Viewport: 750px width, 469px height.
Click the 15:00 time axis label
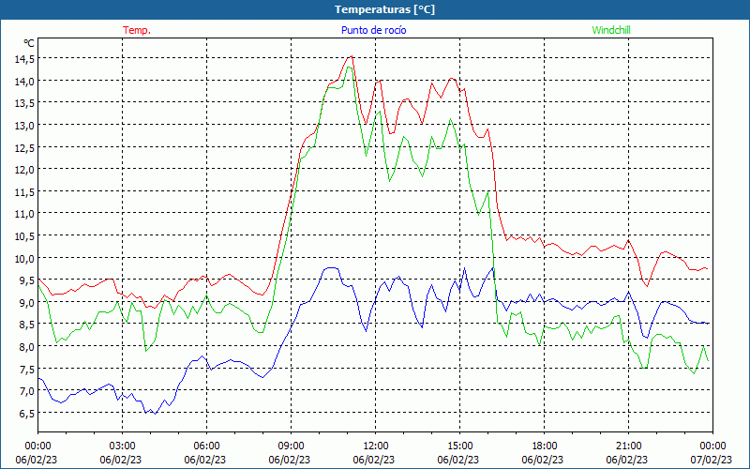point(459,446)
